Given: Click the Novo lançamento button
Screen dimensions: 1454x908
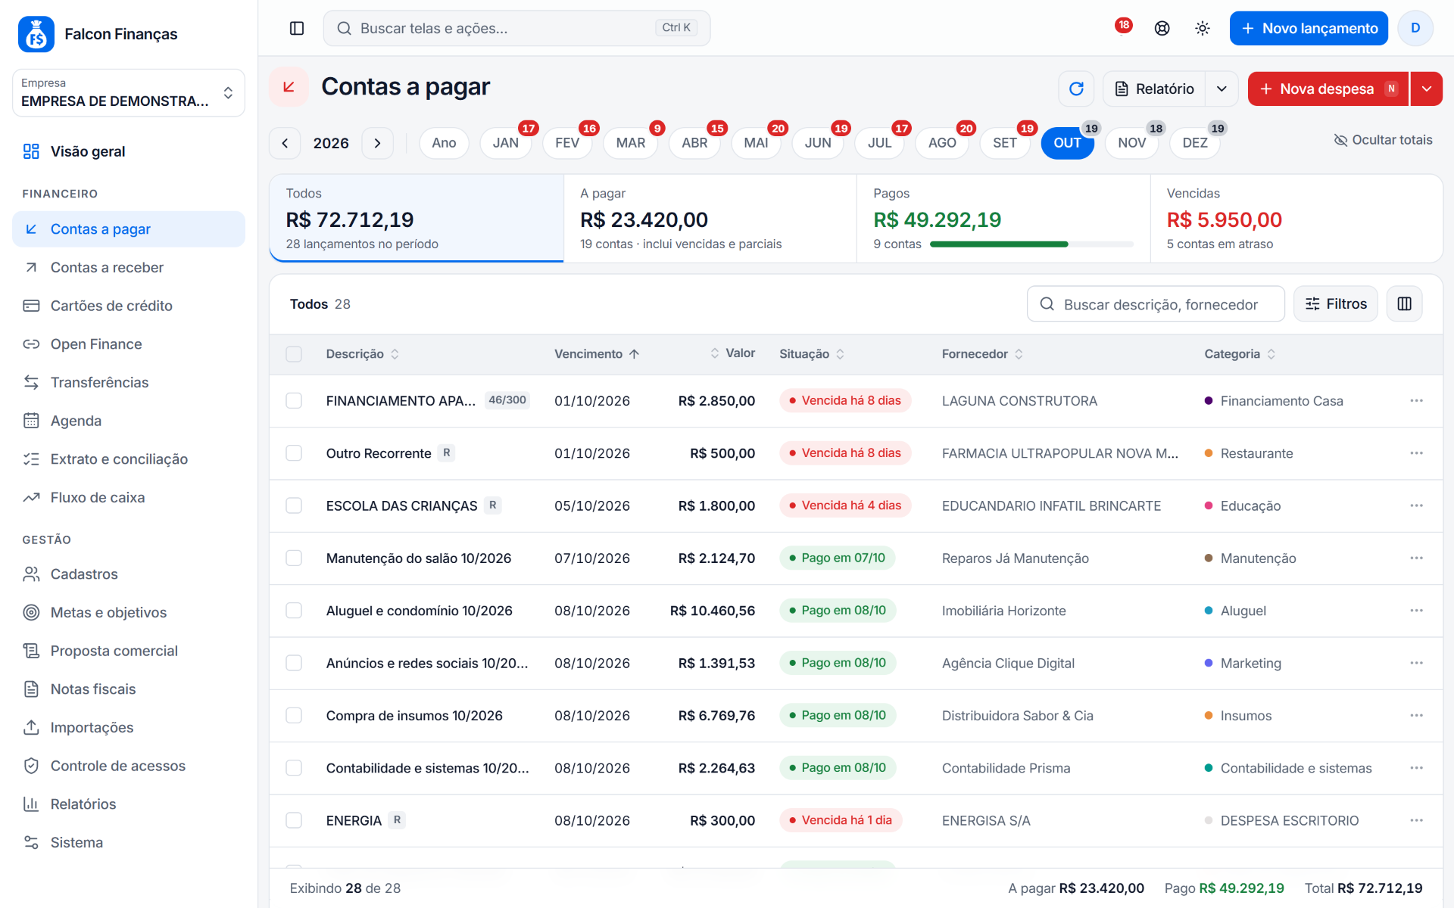Looking at the screenshot, I should [1309, 28].
